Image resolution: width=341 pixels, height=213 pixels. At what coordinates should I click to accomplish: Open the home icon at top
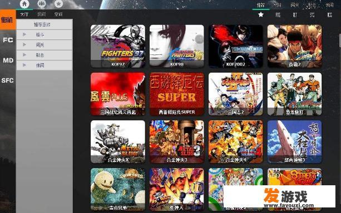24,4
